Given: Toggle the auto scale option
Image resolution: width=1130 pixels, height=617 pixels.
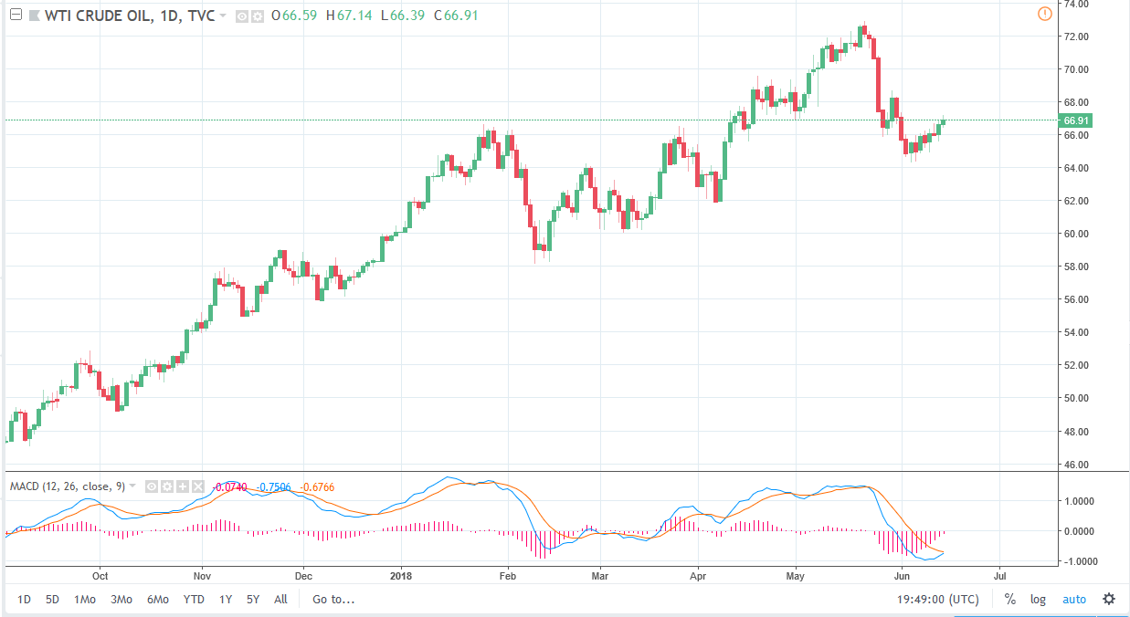Looking at the screenshot, I should [x=1073, y=600].
